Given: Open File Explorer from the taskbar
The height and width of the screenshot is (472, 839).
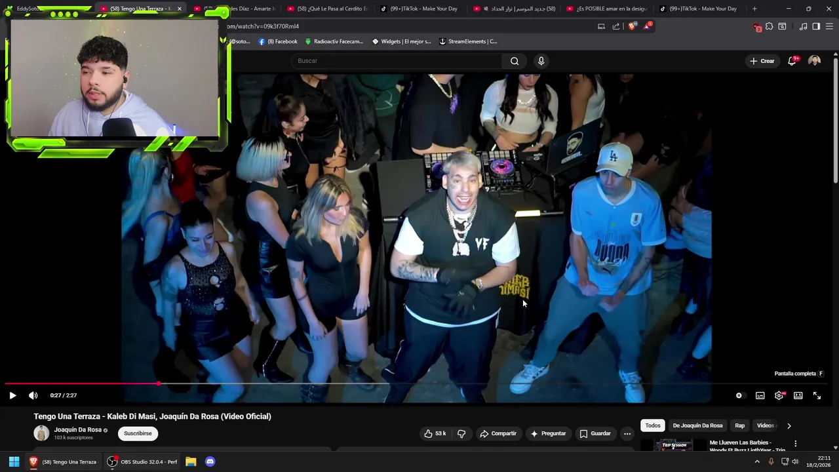Looking at the screenshot, I should pos(191,462).
